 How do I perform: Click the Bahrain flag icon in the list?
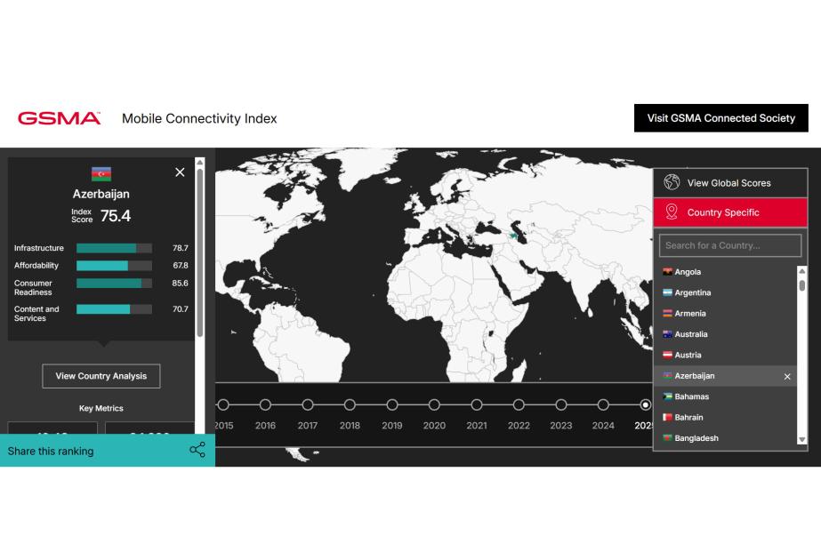(x=668, y=417)
